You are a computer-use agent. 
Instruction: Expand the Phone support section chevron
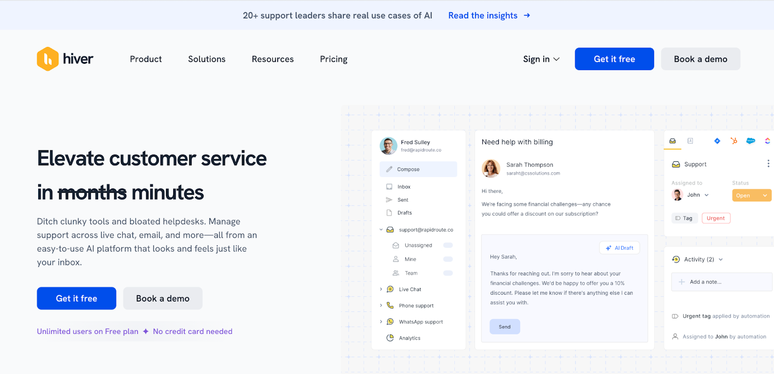381,305
